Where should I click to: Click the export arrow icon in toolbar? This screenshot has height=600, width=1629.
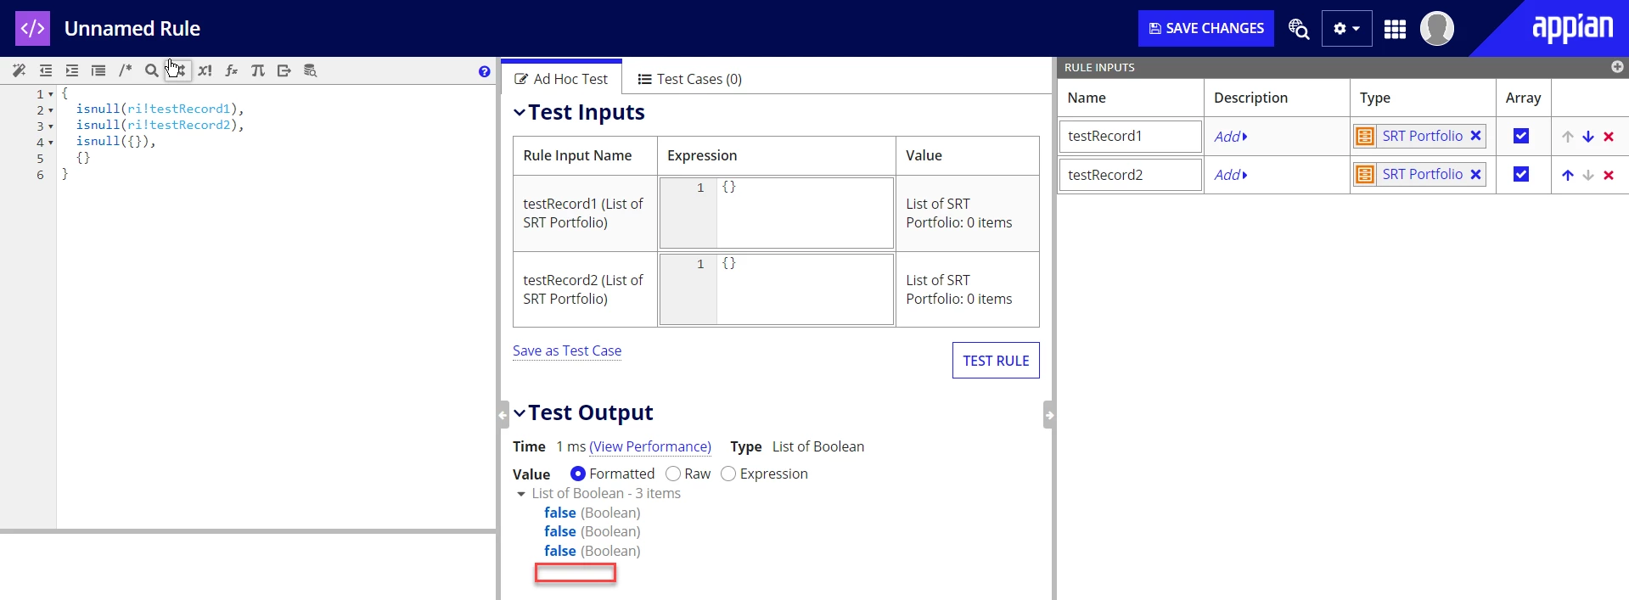284,70
